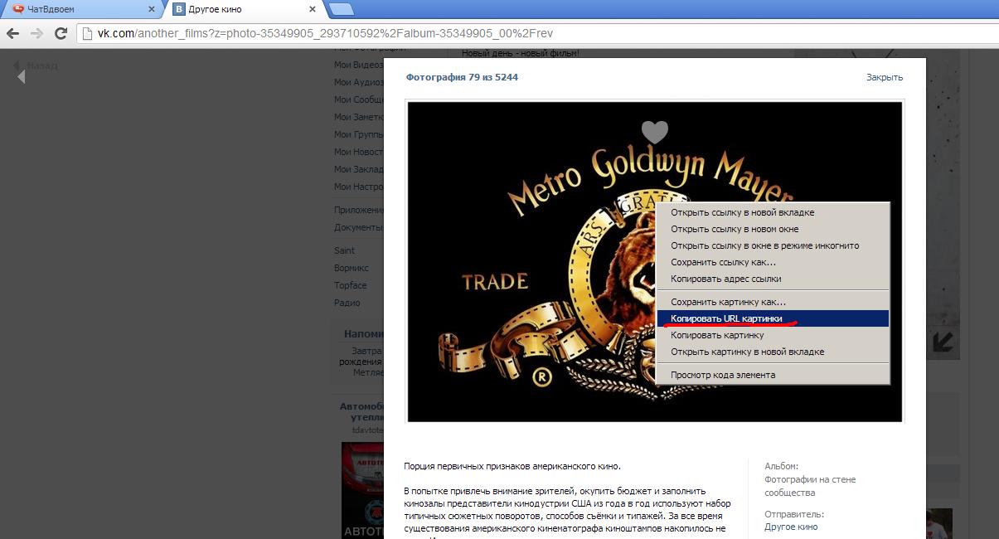Click the Назад arrow on left side
Screen dimensions: 999x539
(21, 76)
